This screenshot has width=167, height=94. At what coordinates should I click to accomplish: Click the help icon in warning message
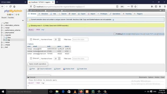(x=113, y=20)
